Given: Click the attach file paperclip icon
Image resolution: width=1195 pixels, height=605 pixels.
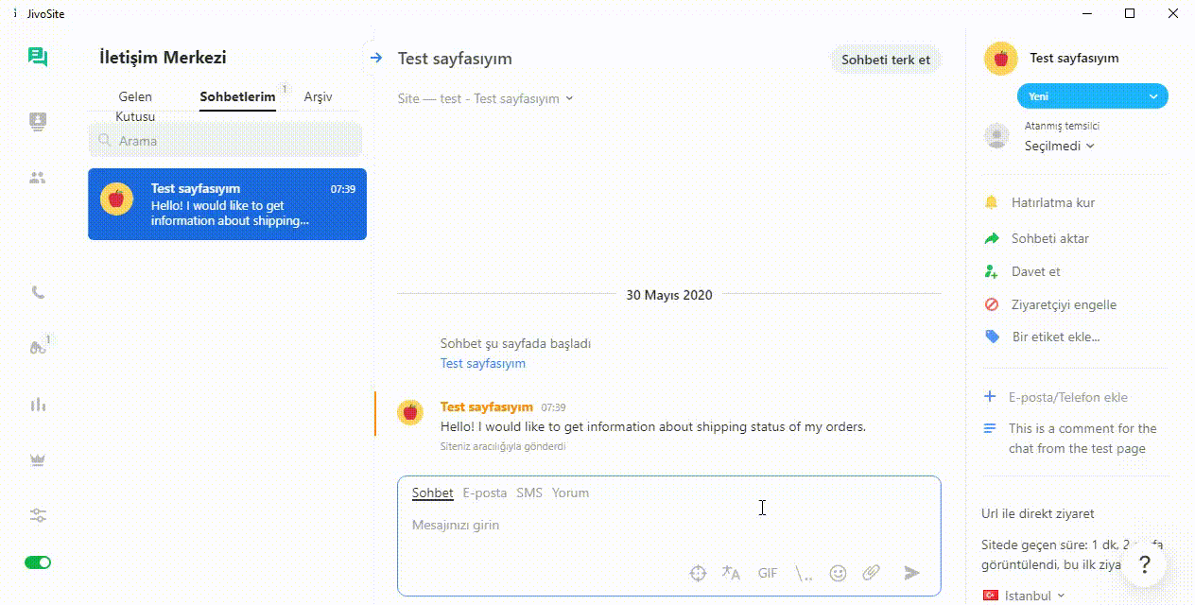Looking at the screenshot, I should tap(871, 573).
